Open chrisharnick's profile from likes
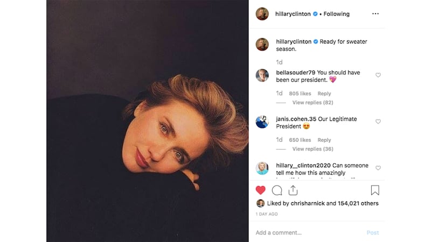431x242 pixels. click(306, 203)
